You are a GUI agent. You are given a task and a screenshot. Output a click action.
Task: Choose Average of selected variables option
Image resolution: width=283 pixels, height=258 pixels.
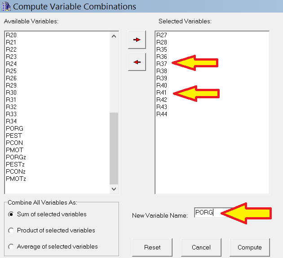(11, 247)
